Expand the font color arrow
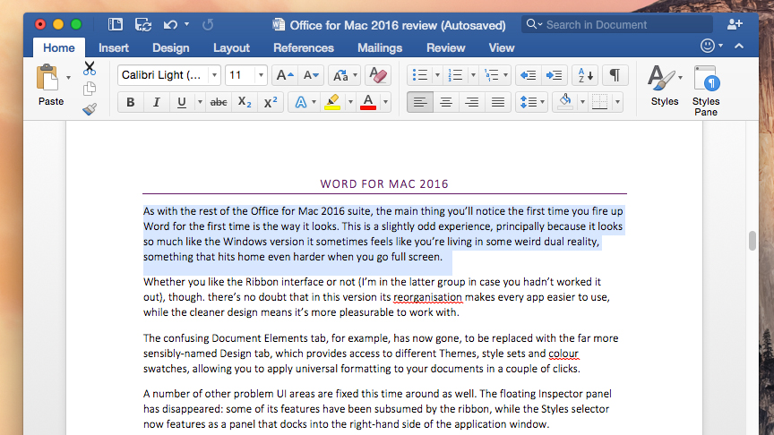The height and width of the screenshot is (435, 774). coord(385,102)
